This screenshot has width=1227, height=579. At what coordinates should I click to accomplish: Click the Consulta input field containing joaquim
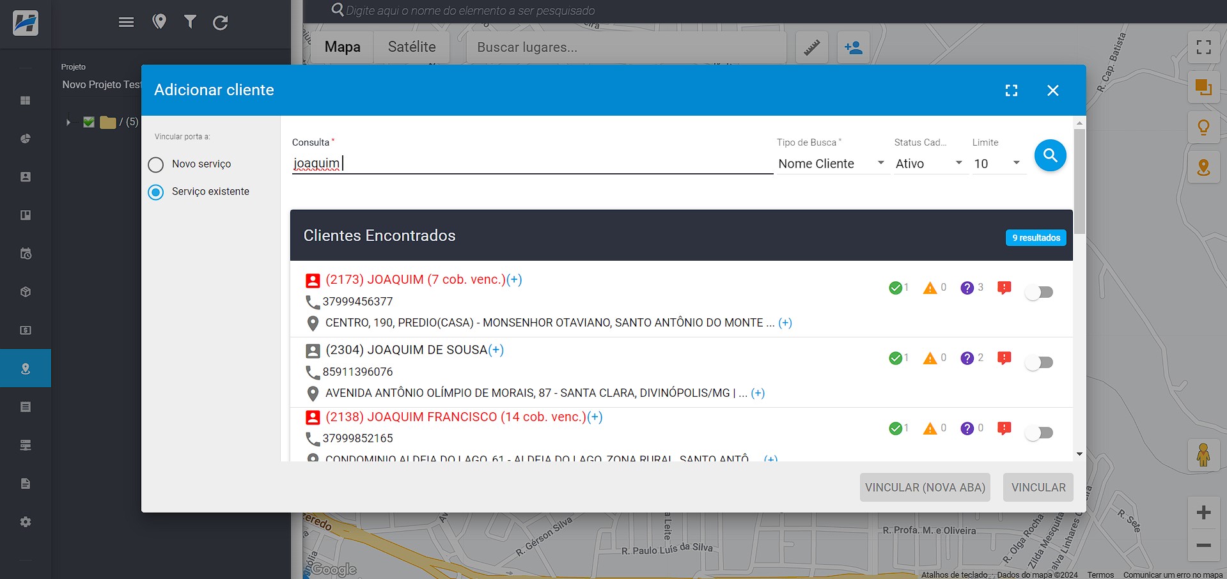coord(533,164)
